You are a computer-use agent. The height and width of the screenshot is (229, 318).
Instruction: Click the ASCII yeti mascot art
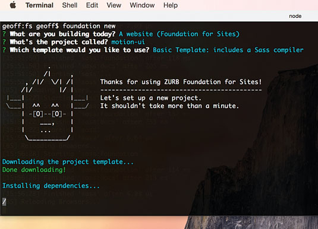pyautogui.click(x=48, y=103)
